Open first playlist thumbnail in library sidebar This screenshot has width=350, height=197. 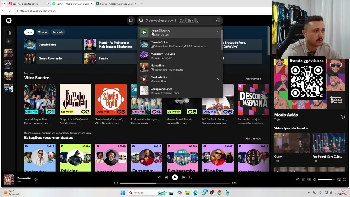(x=9, y=53)
